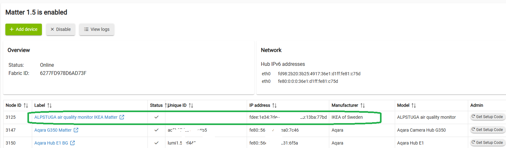Open external link icon beside ALPSTUGA label
Image resolution: width=506 pixels, height=148 pixels.
[x=122, y=117]
